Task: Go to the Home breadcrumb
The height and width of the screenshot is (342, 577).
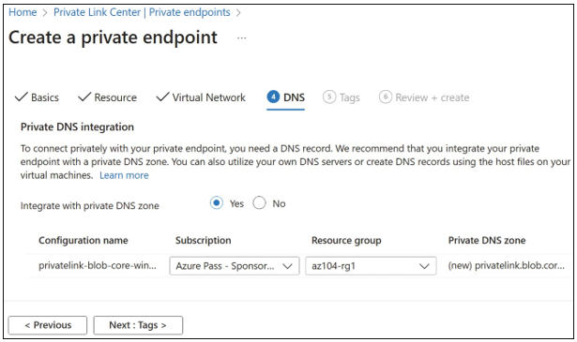Action: [x=23, y=12]
